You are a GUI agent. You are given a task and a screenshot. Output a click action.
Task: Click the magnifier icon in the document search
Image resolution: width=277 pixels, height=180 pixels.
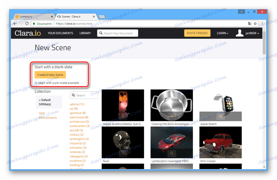click(x=101, y=33)
